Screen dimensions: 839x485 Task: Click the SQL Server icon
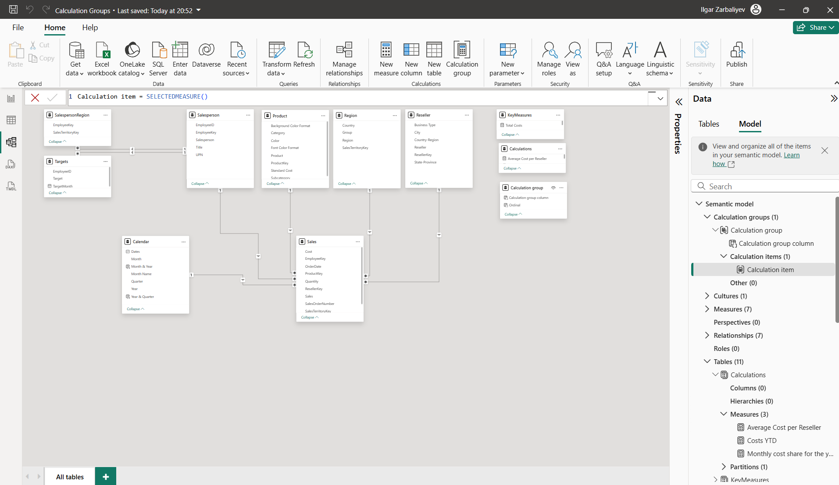[158, 59]
